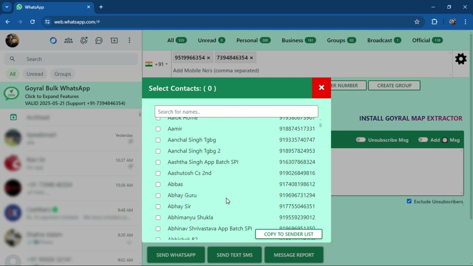Filter chats by All pill
Image resolution: width=473 pixels, height=266 pixels.
click(13, 74)
